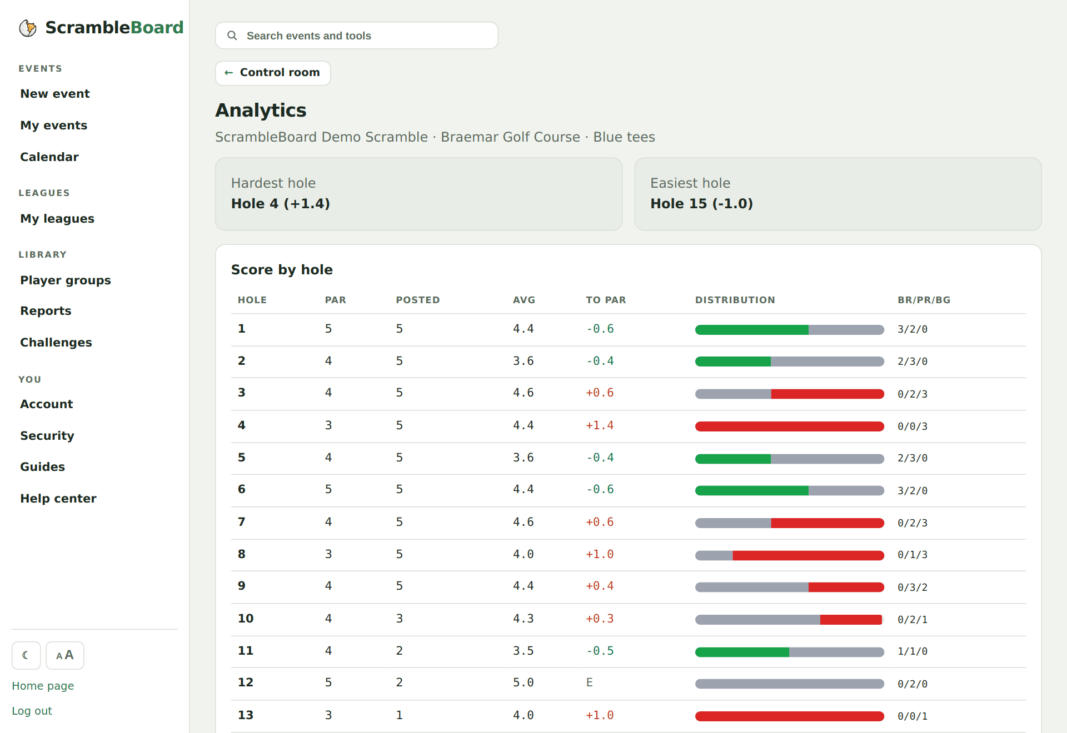Follow the Home page link
This screenshot has width=1067, height=733.
(x=43, y=686)
